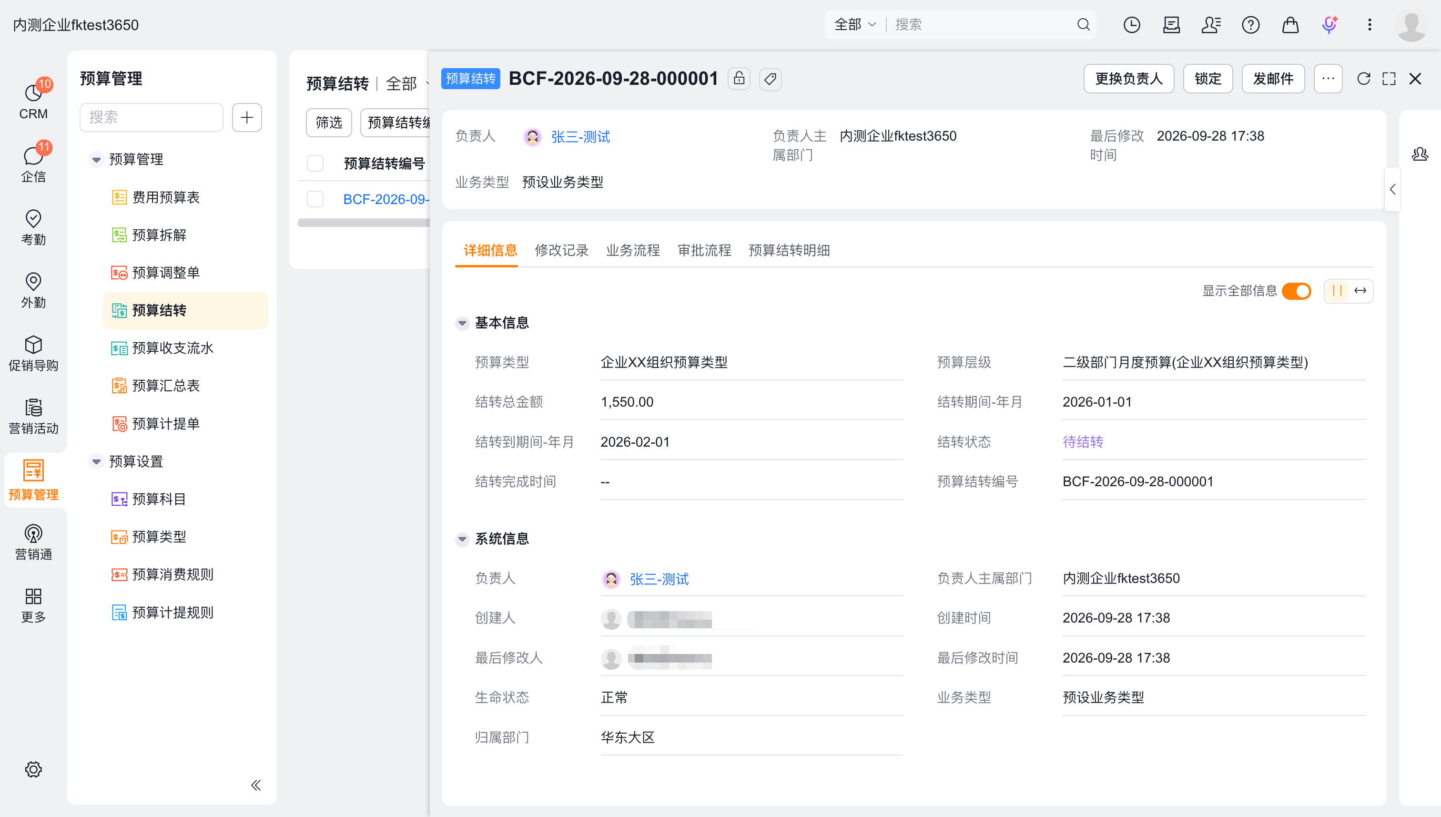This screenshot has width=1441, height=817.
Task: Click the history clock icon in top bar
Action: (x=1132, y=25)
